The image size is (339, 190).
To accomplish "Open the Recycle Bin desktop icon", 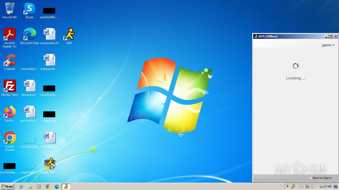I will [x=10, y=11].
